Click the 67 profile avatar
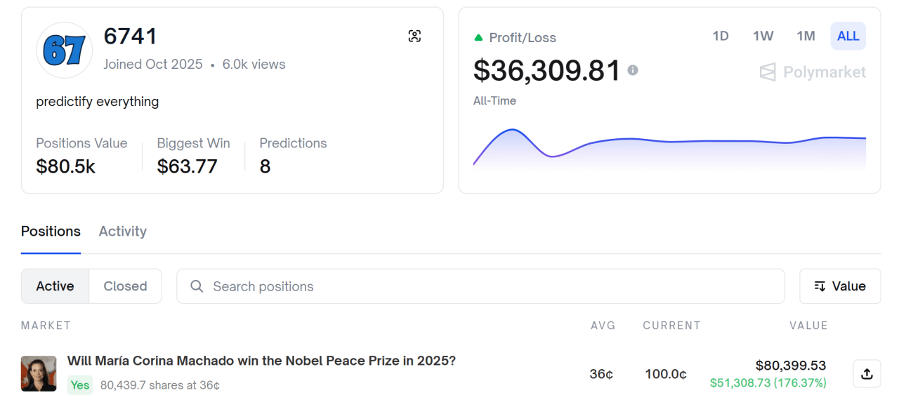The width and height of the screenshot is (899, 414). tap(64, 51)
